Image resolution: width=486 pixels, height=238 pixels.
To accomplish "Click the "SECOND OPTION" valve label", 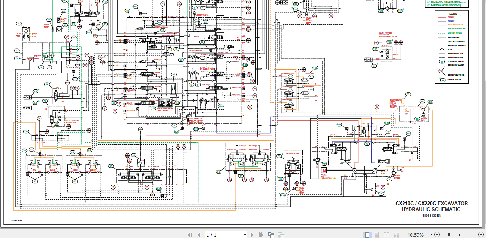I will point(292,153).
